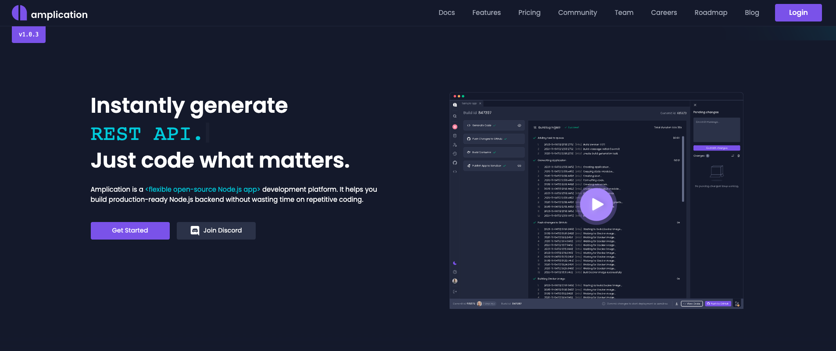Click the 'Just code what matters.' heading
Image resolution: width=836 pixels, height=351 pixels.
click(x=220, y=161)
